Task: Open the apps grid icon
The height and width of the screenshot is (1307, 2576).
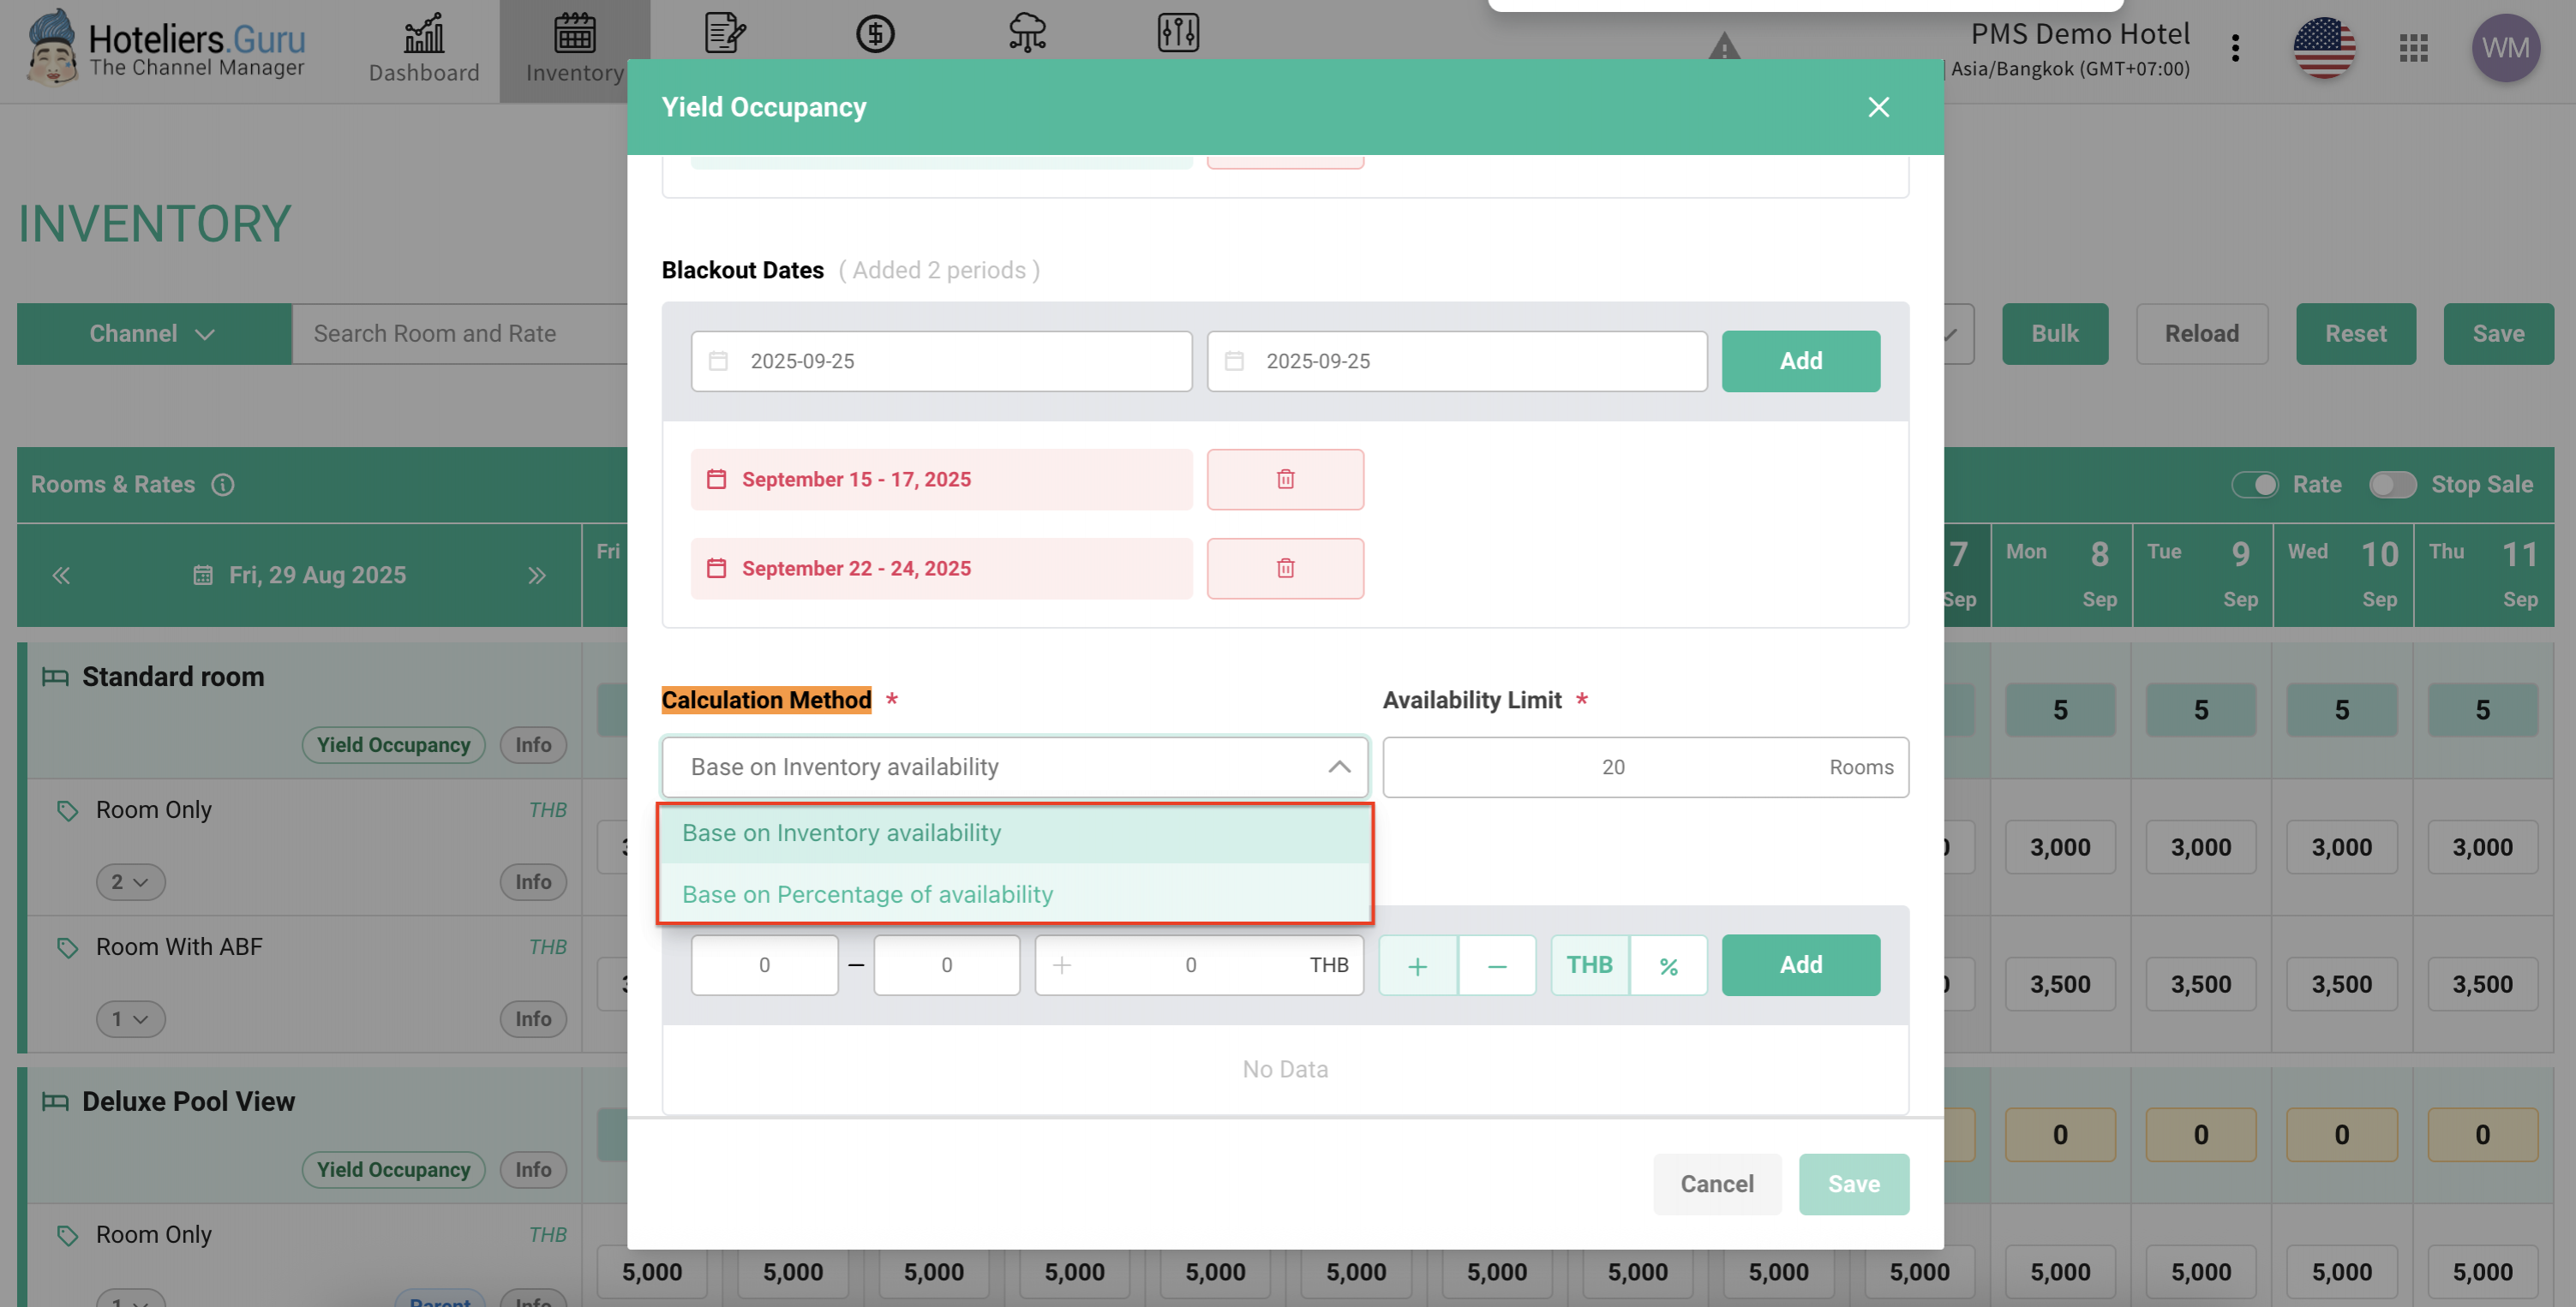Action: 2413,47
